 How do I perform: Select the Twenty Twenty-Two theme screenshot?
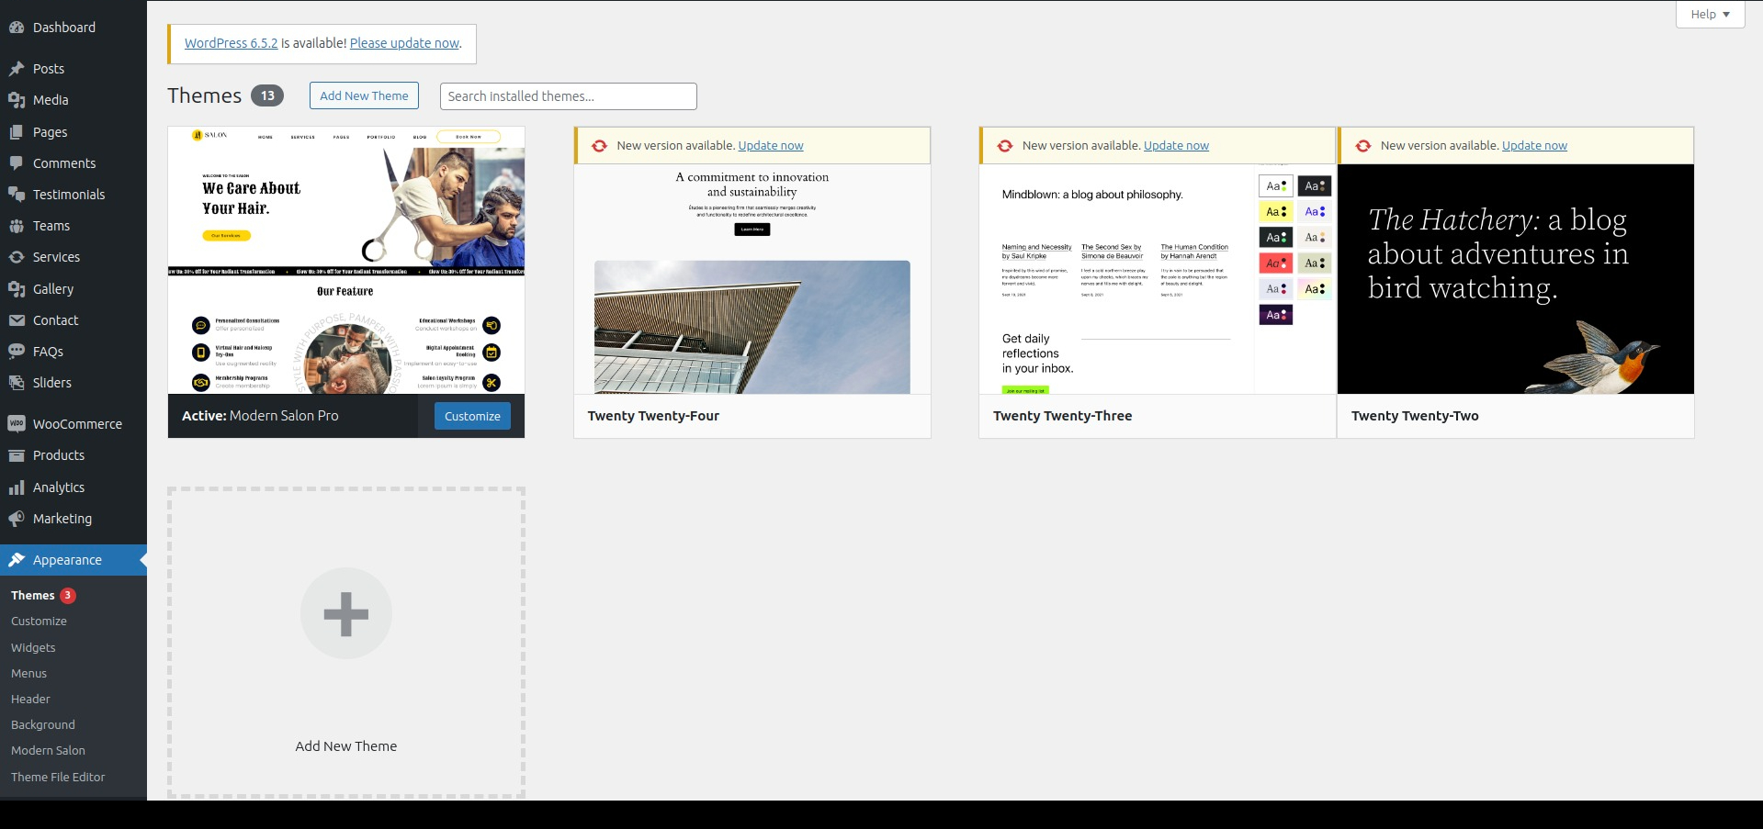point(1516,279)
